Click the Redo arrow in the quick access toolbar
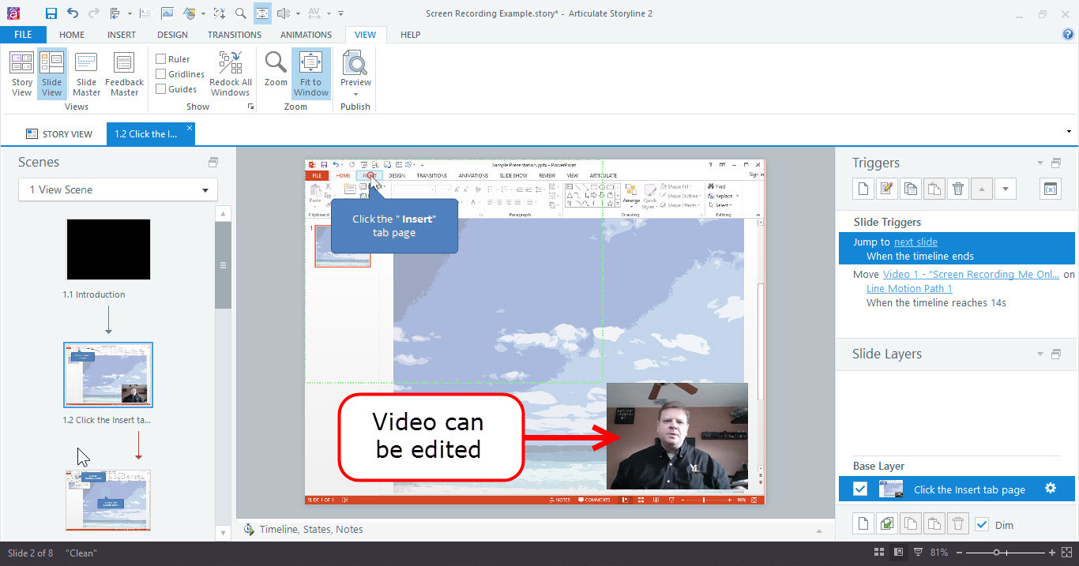 pos(94,13)
